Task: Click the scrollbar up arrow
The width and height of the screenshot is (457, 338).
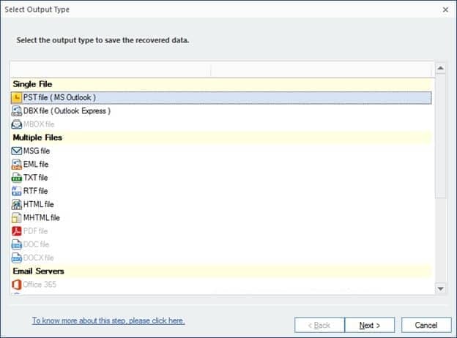Action: (x=440, y=68)
